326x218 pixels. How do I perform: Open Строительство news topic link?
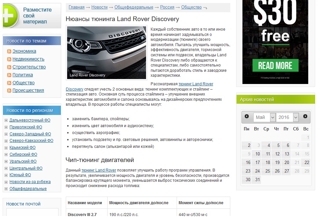[x=29, y=67]
